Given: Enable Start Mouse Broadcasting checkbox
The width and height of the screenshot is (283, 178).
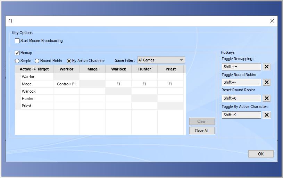Looking at the screenshot, I should pyautogui.click(x=17, y=41).
